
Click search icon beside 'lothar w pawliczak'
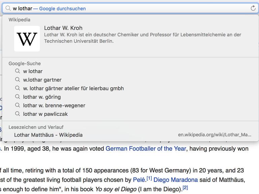[17, 114]
